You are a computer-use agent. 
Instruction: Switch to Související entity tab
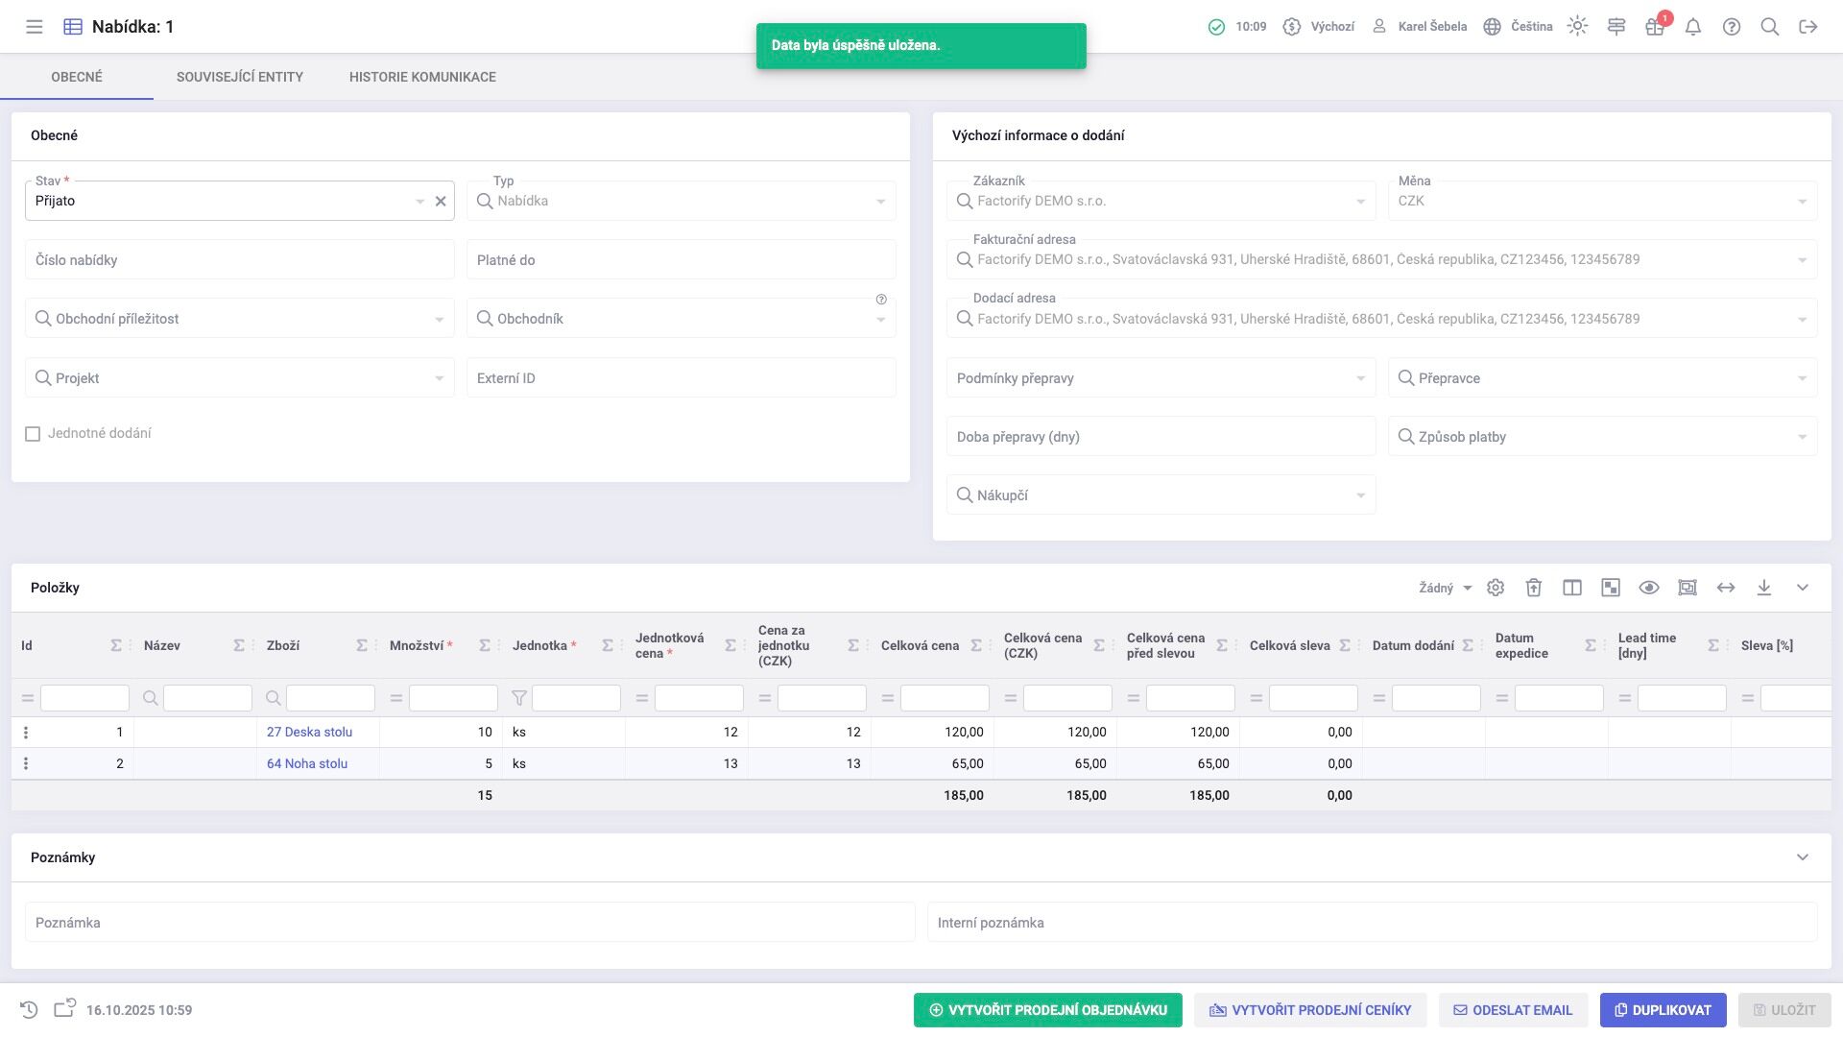click(240, 77)
